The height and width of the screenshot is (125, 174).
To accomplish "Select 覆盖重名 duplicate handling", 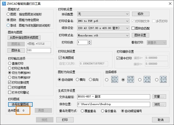I will [x=82, y=111].
